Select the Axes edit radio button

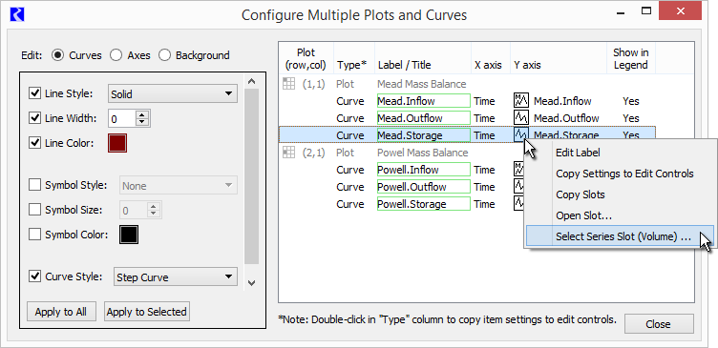tap(116, 55)
